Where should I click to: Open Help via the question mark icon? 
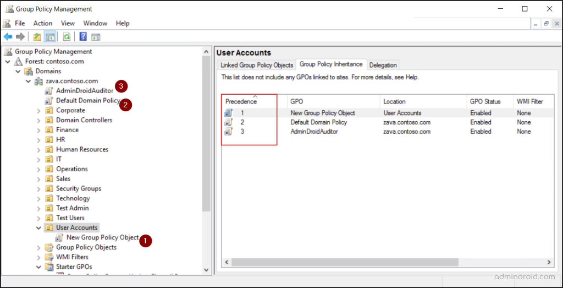tap(83, 37)
